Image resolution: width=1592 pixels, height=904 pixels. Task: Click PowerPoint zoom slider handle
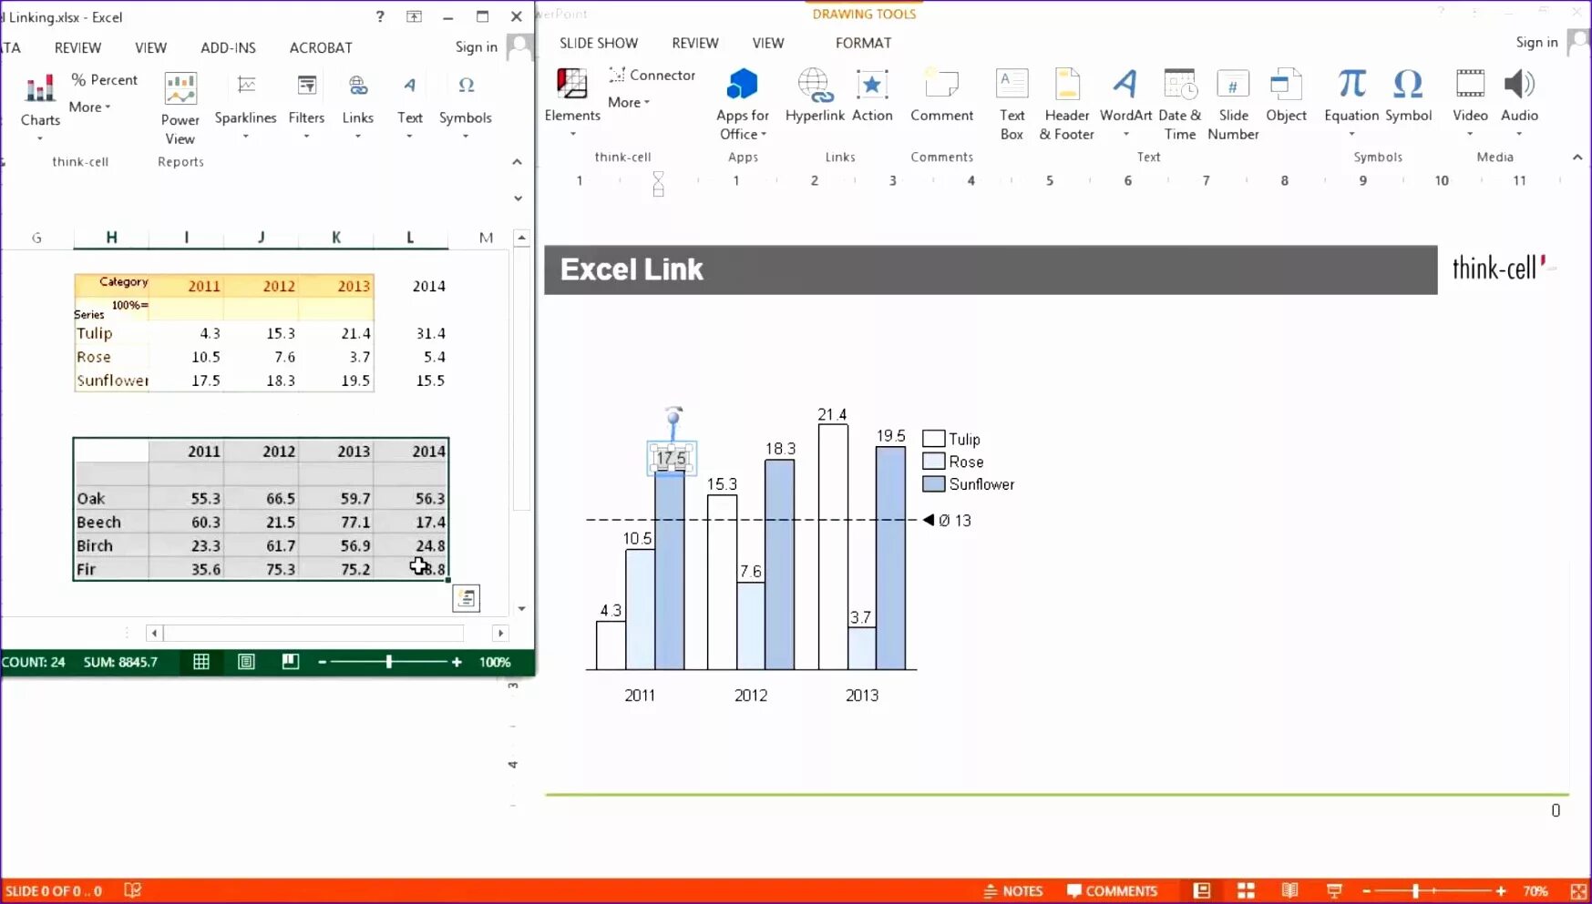point(1415,890)
